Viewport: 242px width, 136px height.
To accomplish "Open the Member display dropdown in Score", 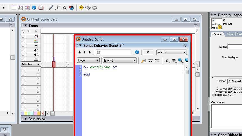I will point(31,64).
